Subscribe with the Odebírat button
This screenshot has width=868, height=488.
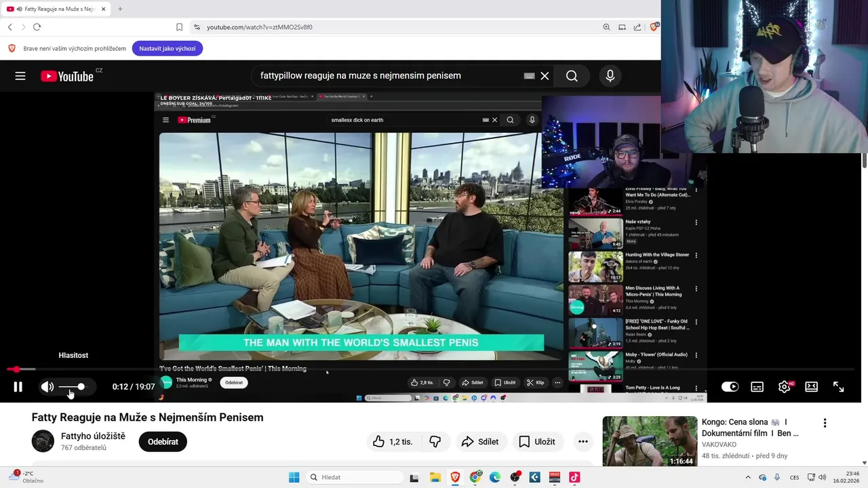coord(163,442)
